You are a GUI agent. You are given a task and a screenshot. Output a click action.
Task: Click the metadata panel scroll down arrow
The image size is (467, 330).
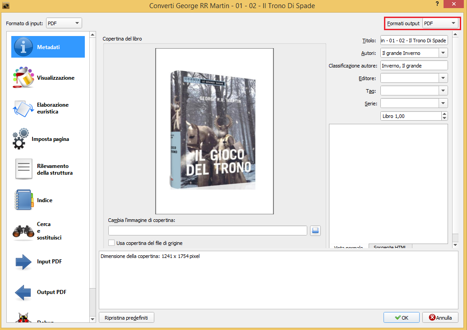(455, 245)
